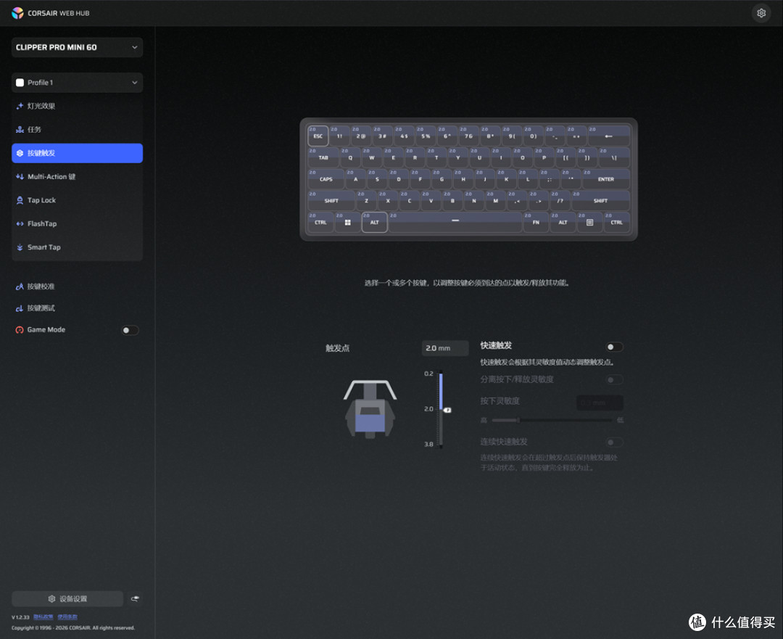The width and height of the screenshot is (783, 639).
Task: Toggle the 分离按下/释放灵敏度 switch
Action: tap(614, 380)
